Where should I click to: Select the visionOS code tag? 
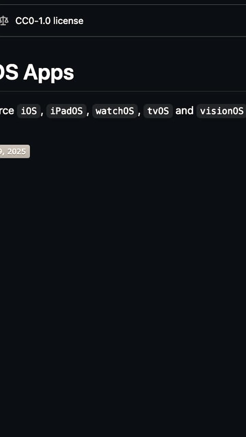click(221, 111)
